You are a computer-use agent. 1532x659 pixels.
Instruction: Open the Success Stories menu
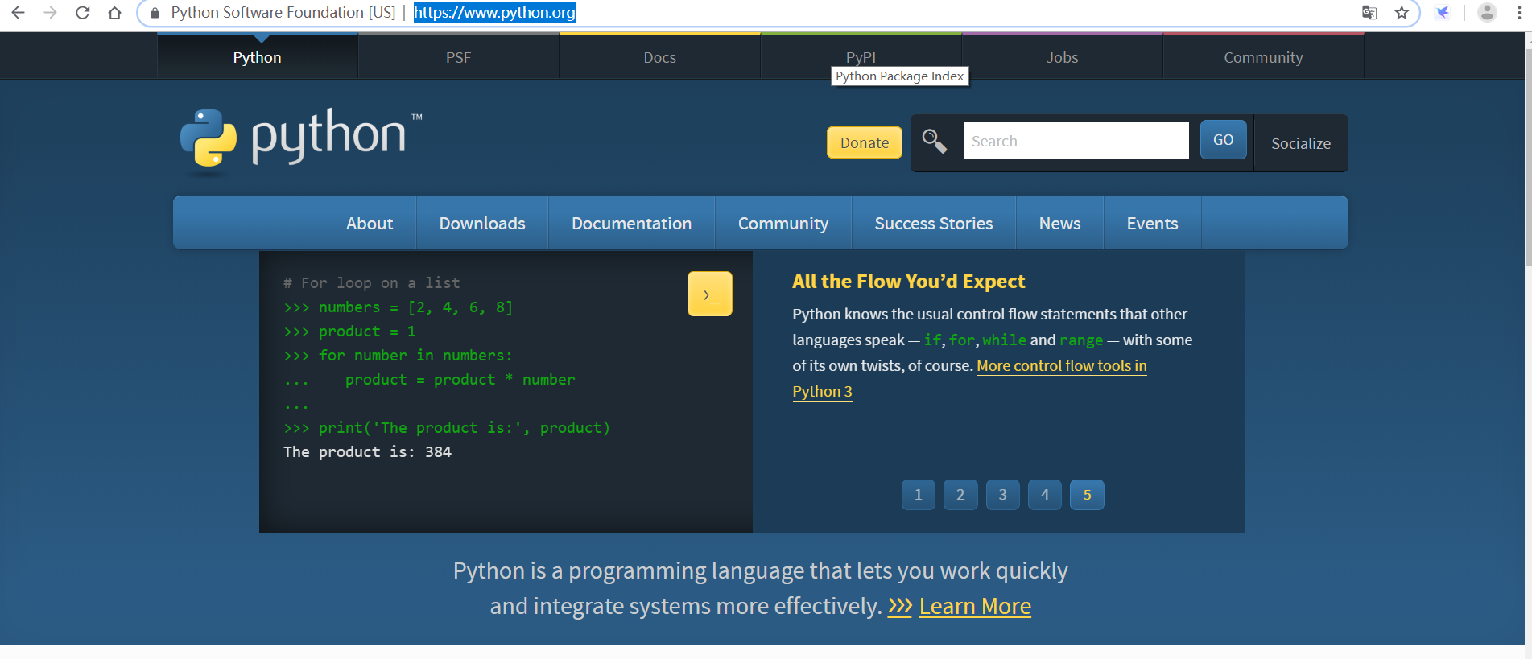click(934, 224)
